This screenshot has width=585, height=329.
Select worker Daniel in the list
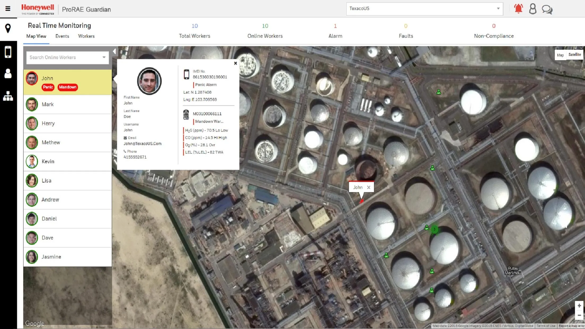pyautogui.click(x=68, y=219)
